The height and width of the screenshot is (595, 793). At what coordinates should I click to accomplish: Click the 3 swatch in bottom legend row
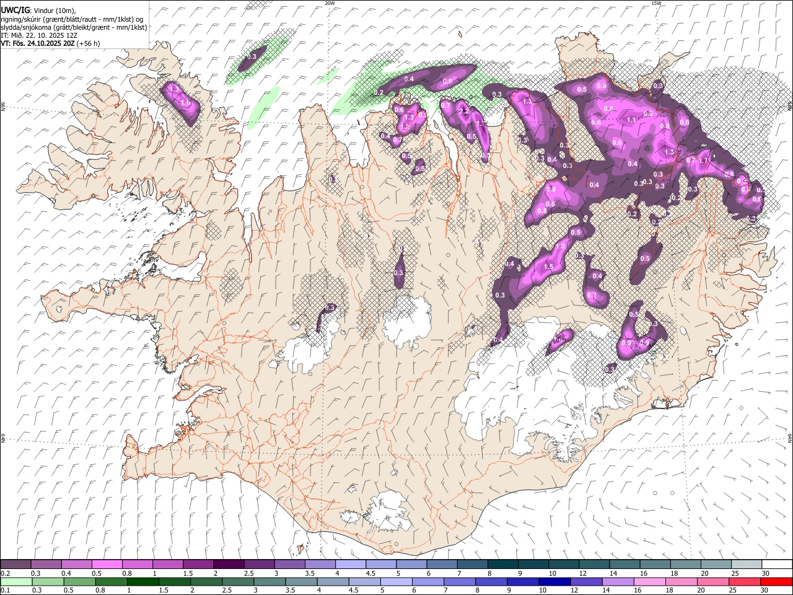pos(269,582)
